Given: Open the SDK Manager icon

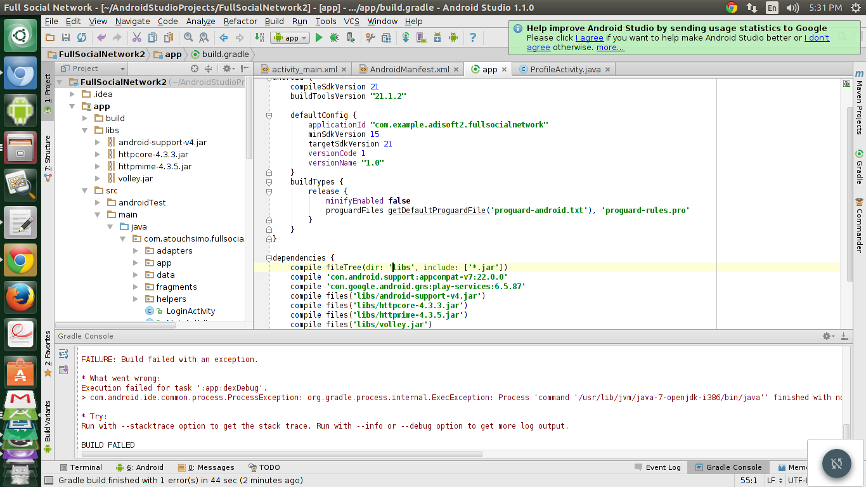Looking at the screenshot, I should click(x=437, y=38).
